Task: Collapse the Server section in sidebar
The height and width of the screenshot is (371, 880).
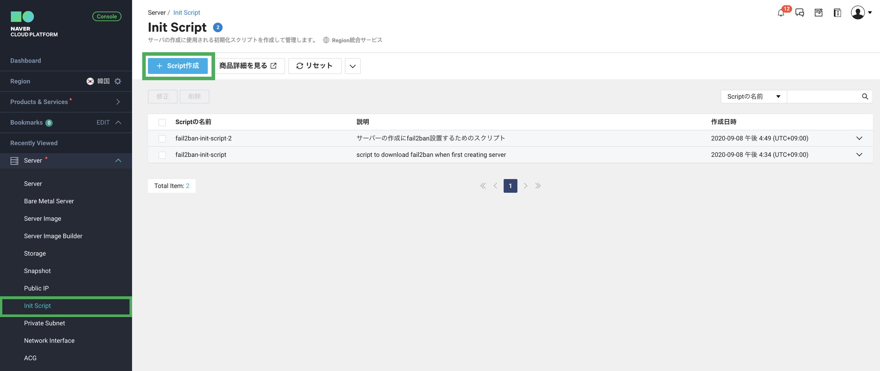Action: (x=118, y=161)
